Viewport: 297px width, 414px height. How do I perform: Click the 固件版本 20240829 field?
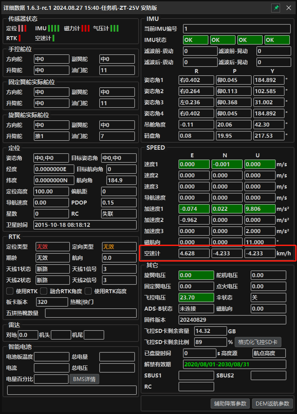232,320
